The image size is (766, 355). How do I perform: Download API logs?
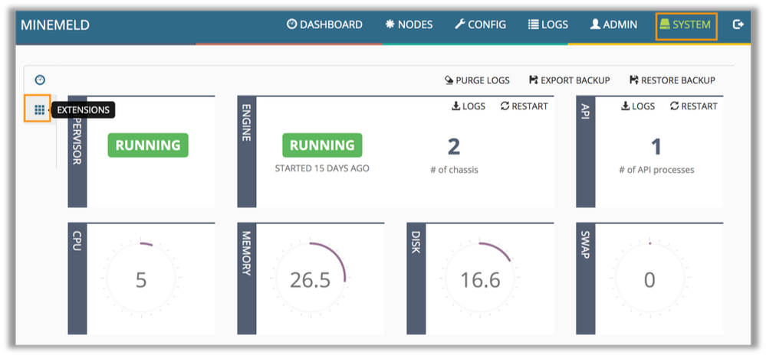tap(637, 106)
